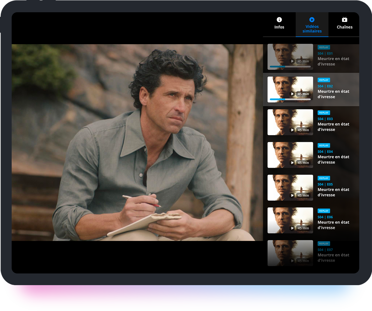Viewport: 372px width, 311px height.
Task: Click the REPLAY badge on E02
Action: 324,80
